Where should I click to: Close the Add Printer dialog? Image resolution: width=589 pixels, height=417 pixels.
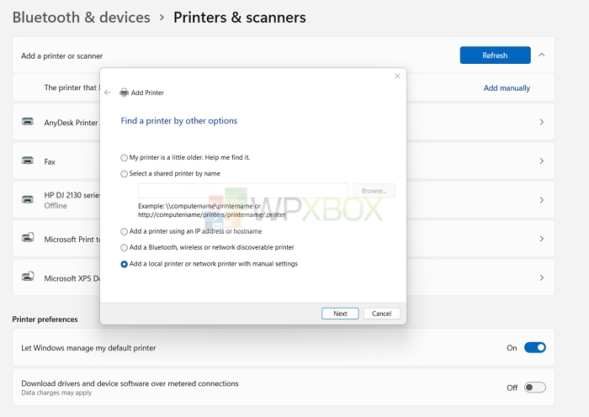(397, 77)
